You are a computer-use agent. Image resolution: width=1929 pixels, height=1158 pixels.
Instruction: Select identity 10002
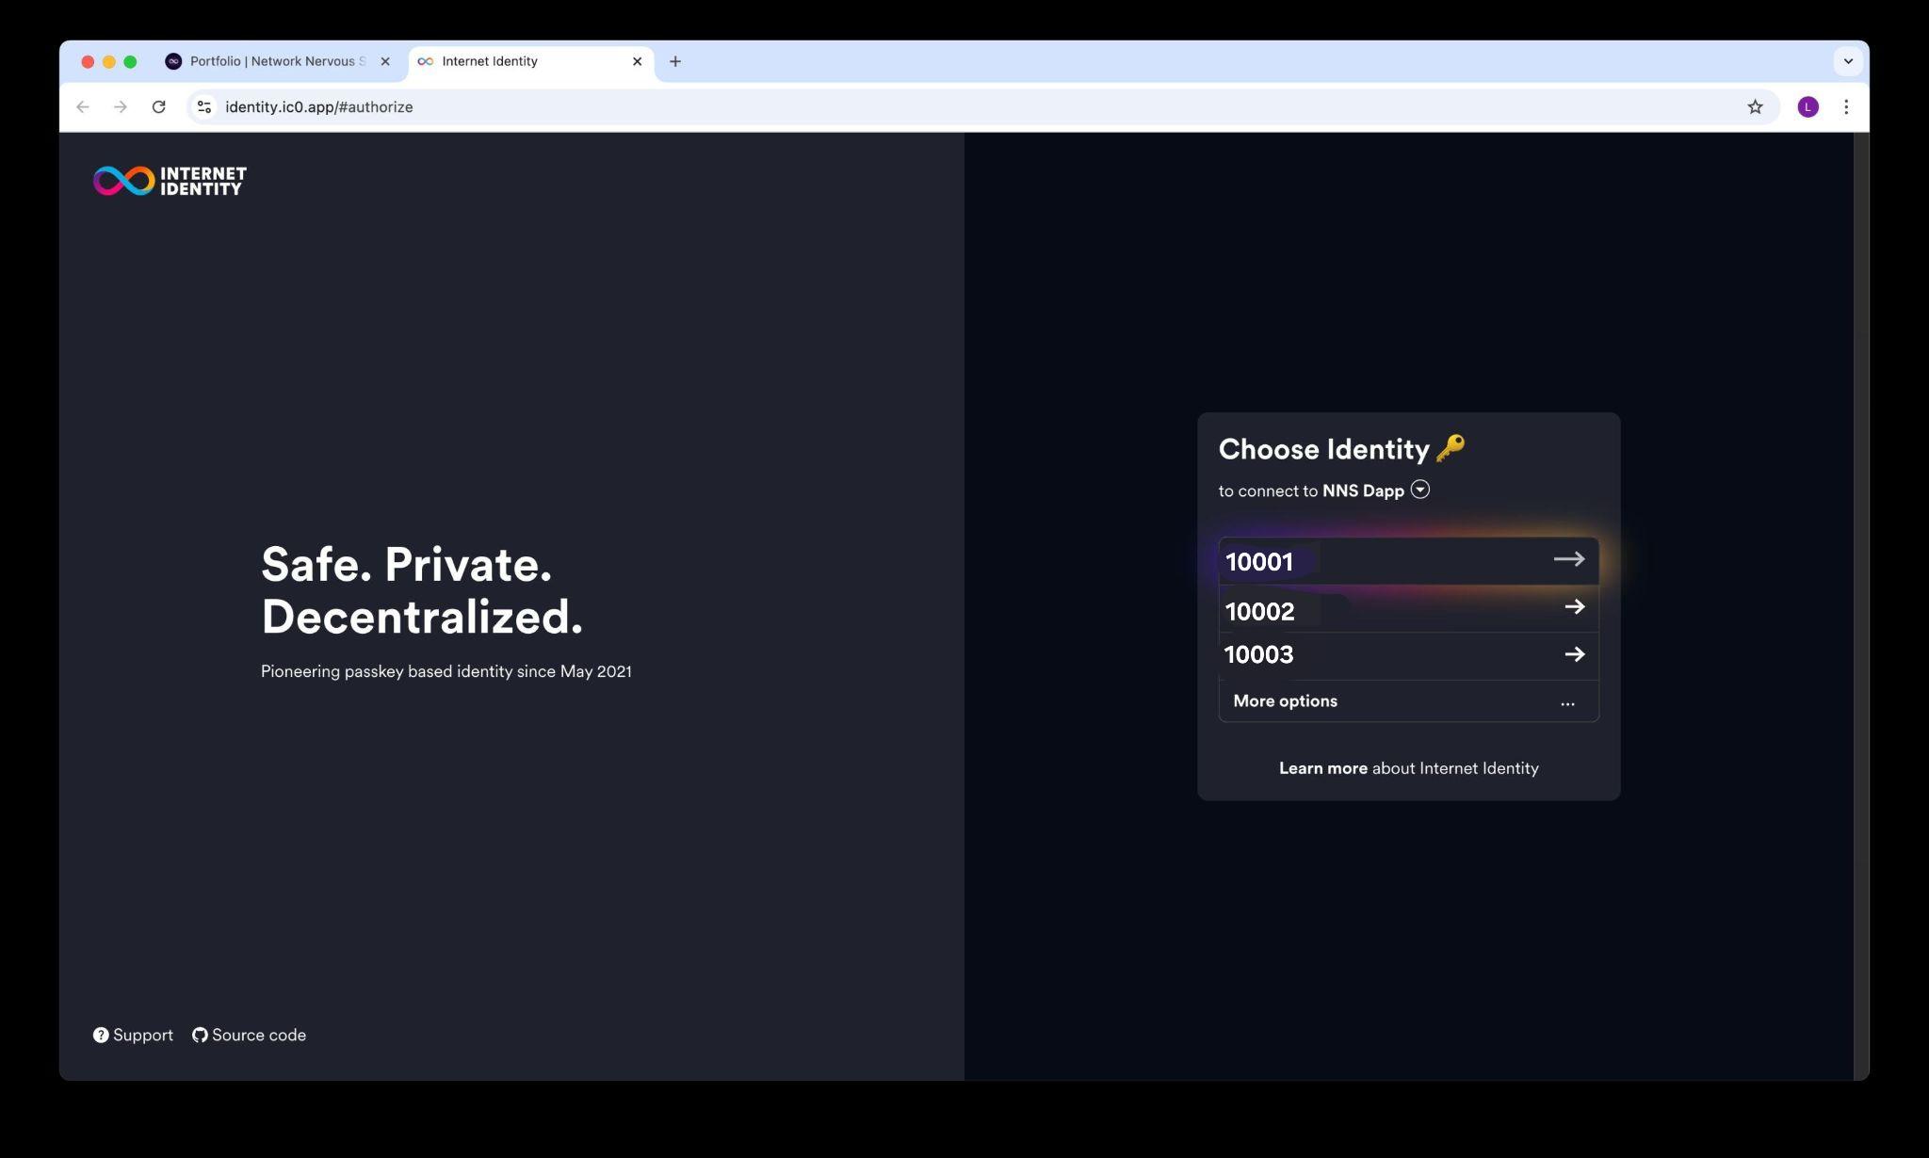[1408, 609]
